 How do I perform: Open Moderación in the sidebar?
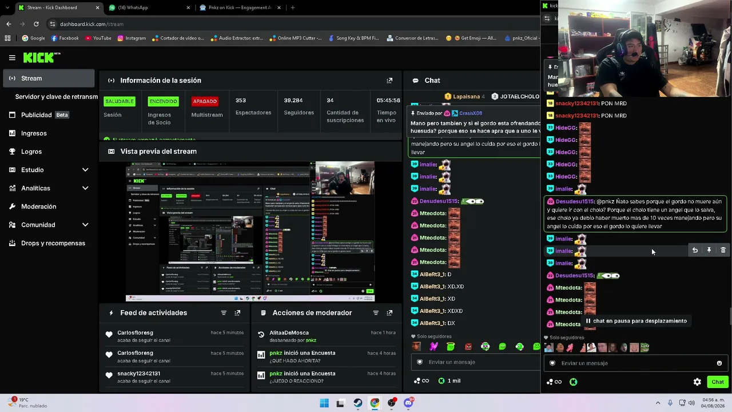[x=39, y=207]
